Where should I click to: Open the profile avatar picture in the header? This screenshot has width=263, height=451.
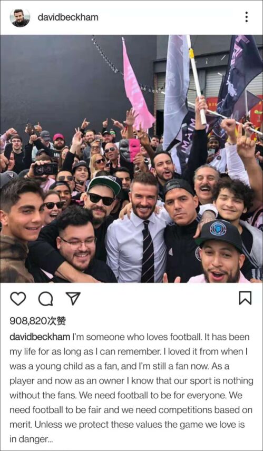(20, 17)
